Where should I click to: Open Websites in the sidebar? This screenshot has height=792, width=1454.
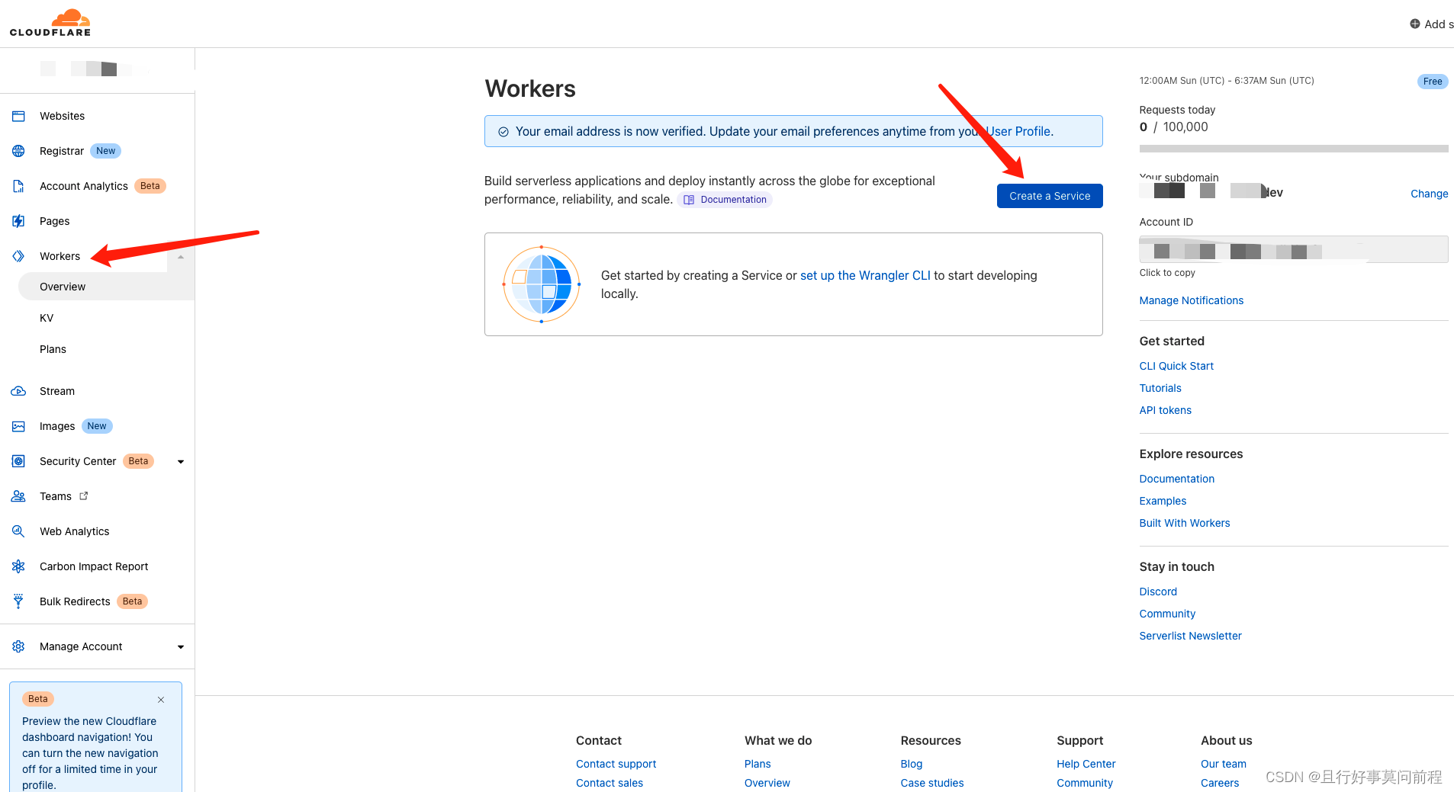[63, 116]
